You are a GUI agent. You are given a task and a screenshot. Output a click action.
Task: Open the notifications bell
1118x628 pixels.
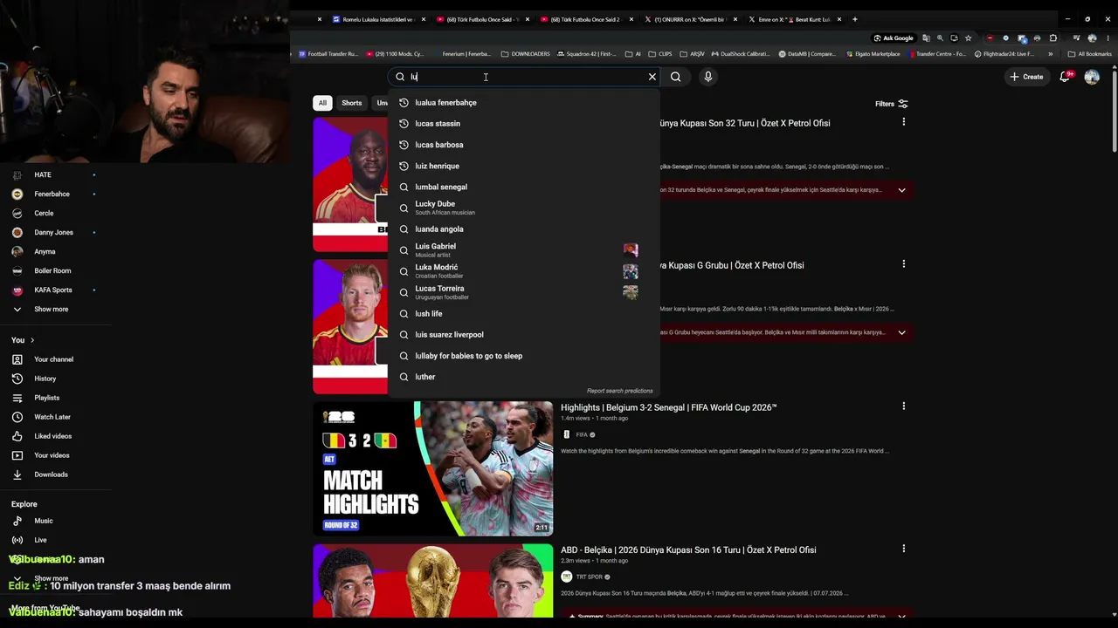pos(1065,77)
